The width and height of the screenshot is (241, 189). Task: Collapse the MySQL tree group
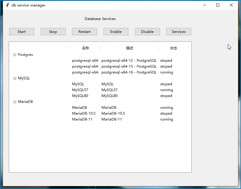point(15,78)
